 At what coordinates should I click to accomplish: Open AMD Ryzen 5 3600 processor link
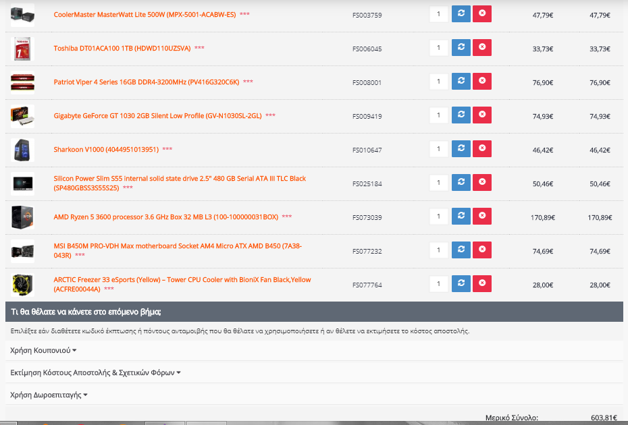coord(166,217)
